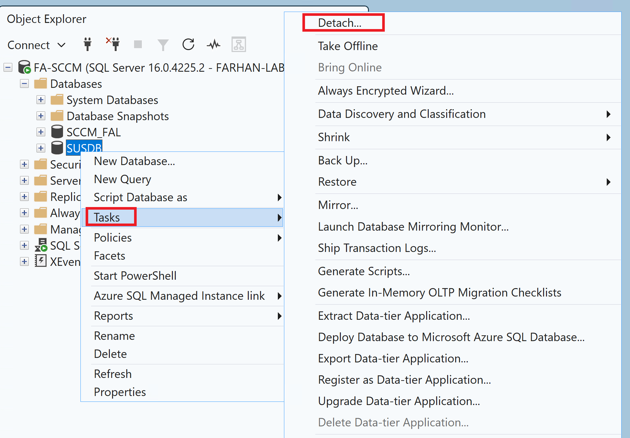Click the FA-SCCM server instance icon
This screenshot has width=630, height=438.
click(x=24, y=67)
